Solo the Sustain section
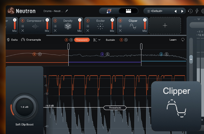Viewport: 204px width, 134px height. point(126,40)
